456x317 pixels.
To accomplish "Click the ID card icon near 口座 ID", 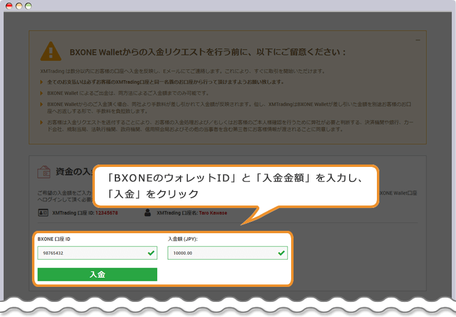I will click(x=43, y=213).
